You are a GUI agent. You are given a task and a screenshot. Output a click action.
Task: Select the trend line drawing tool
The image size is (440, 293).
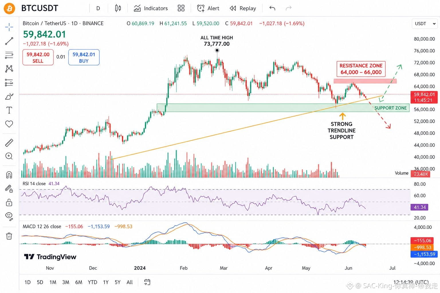click(9, 41)
